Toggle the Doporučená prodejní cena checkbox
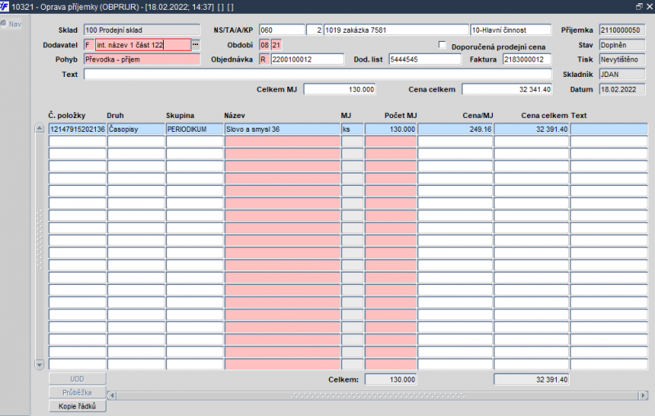 point(443,46)
